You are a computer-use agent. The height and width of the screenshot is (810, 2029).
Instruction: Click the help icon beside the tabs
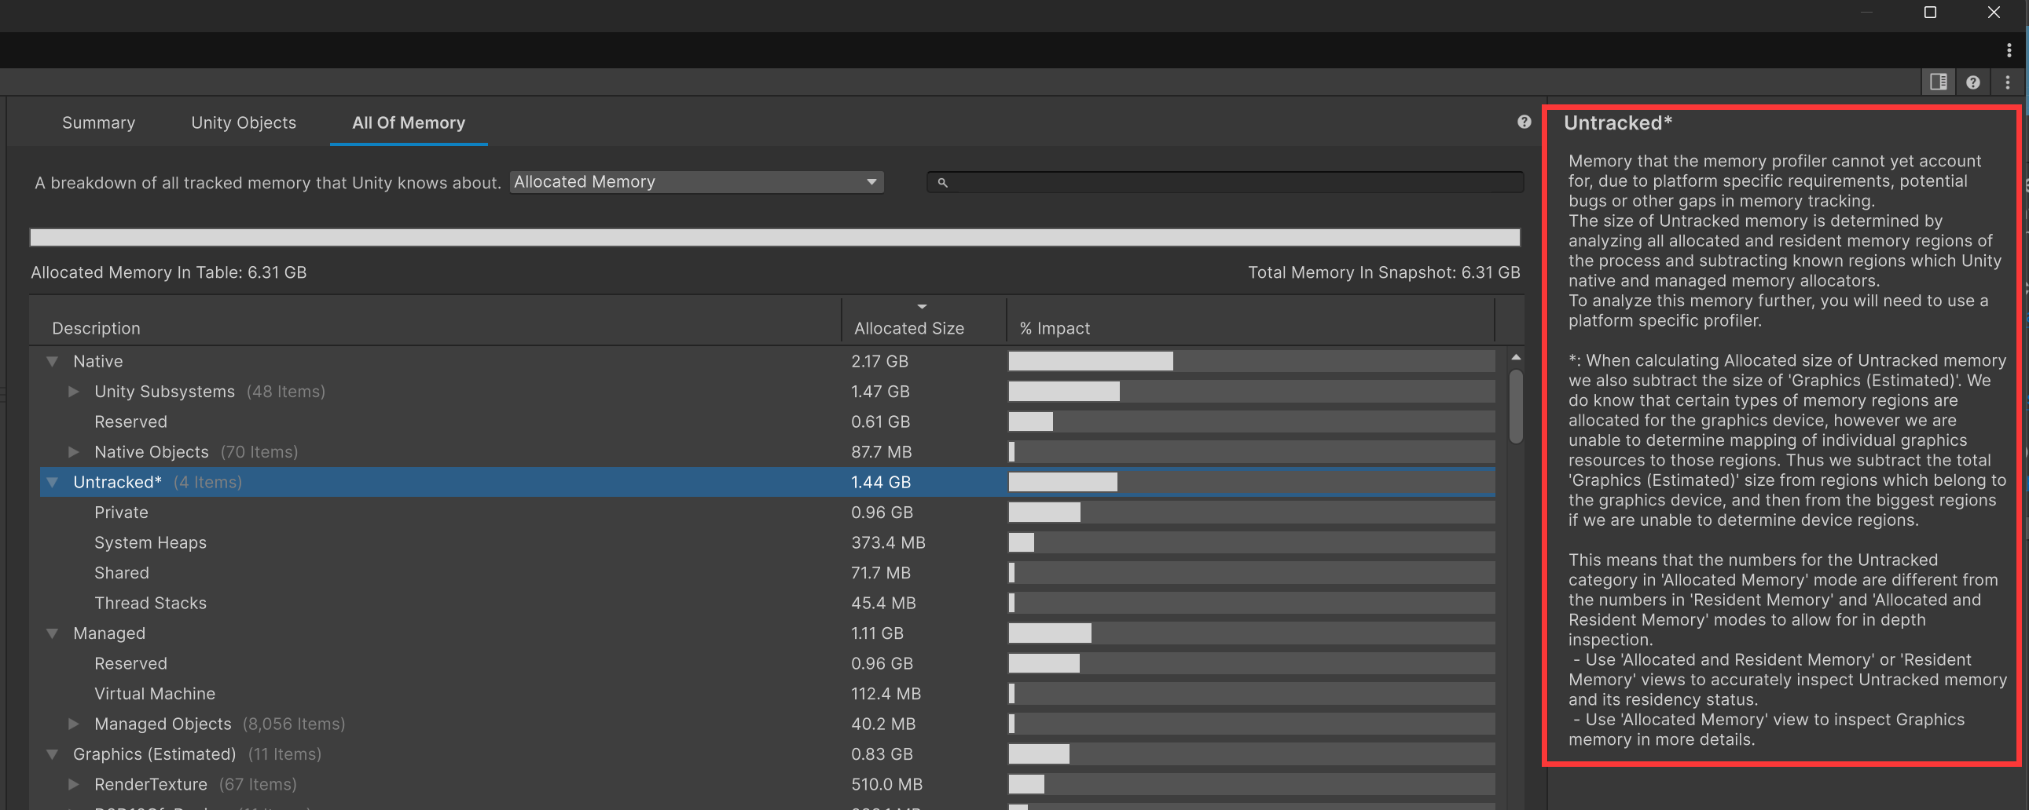pyautogui.click(x=1525, y=122)
